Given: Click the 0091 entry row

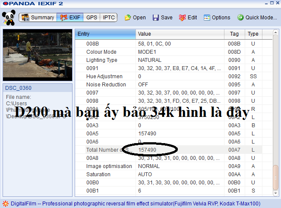Looking at the screenshot, I should (x=174, y=68).
